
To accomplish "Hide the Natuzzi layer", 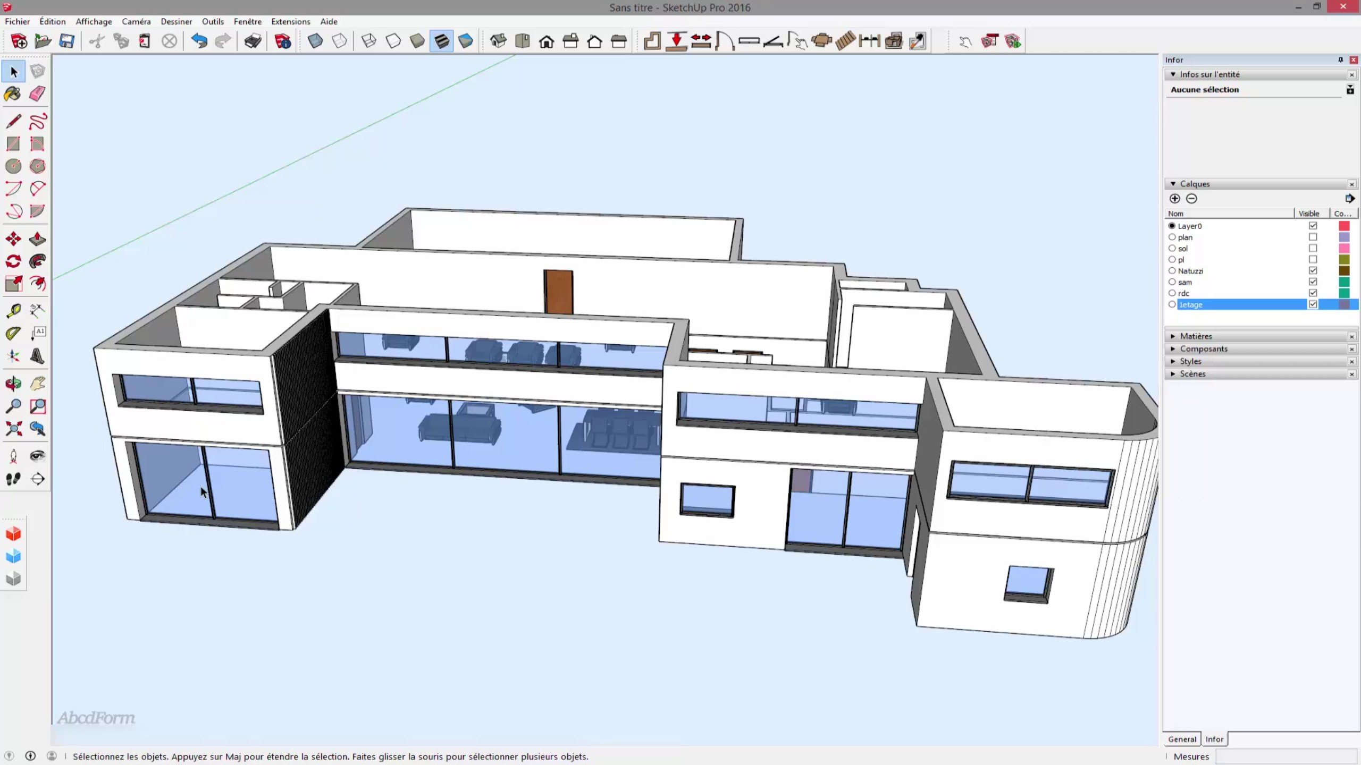I will [x=1313, y=270].
